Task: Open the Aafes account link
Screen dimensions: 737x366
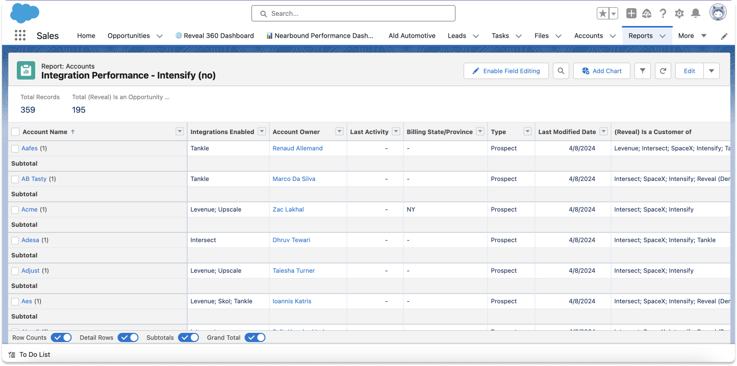Action: [x=30, y=148]
